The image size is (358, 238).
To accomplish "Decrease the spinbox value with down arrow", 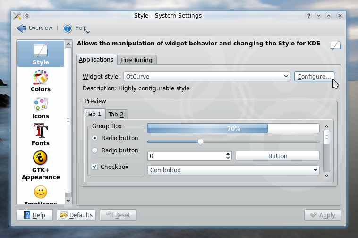I will click(x=228, y=158).
